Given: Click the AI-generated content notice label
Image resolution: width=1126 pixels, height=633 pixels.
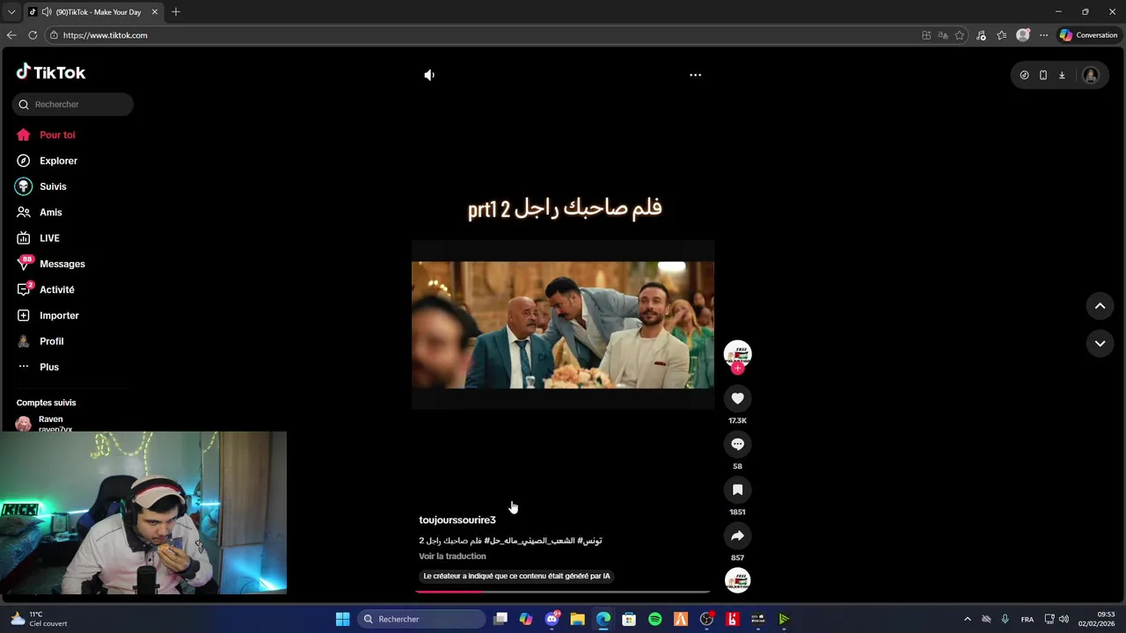Looking at the screenshot, I should [516, 576].
